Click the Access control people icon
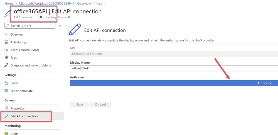The width and height of the screenshot is (278, 135). tap(6, 50)
